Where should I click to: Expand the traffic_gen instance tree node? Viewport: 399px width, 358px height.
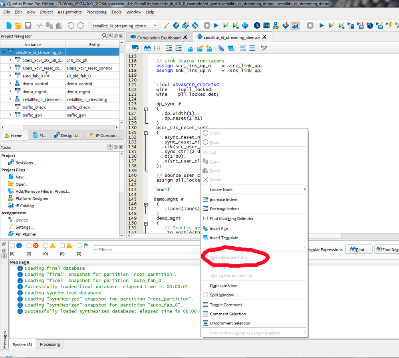coord(11,115)
